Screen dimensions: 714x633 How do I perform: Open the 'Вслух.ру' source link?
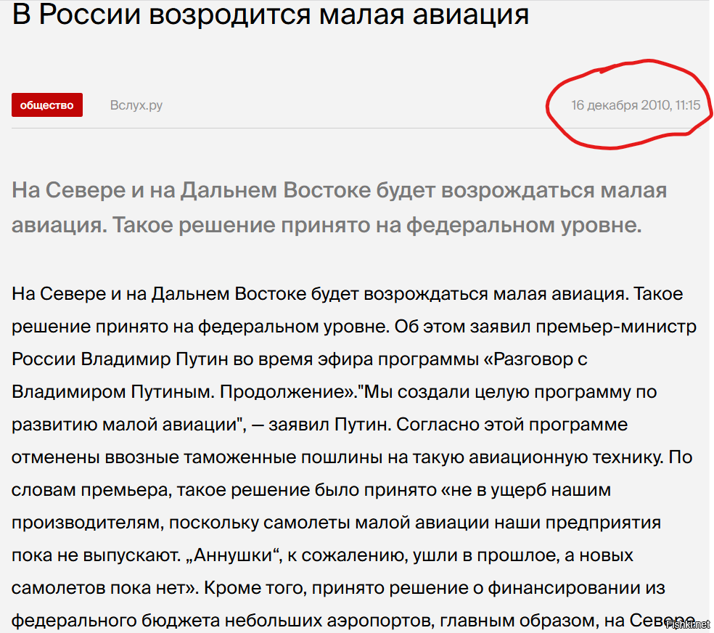tap(136, 105)
